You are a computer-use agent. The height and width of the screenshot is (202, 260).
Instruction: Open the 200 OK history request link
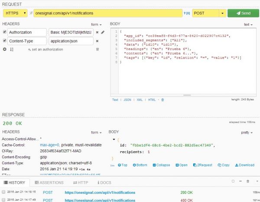(100, 192)
